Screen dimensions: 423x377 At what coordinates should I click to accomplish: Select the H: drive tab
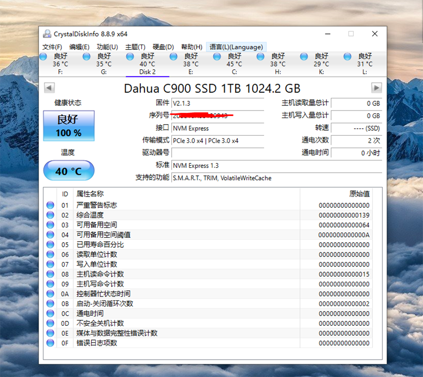click(x=278, y=64)
